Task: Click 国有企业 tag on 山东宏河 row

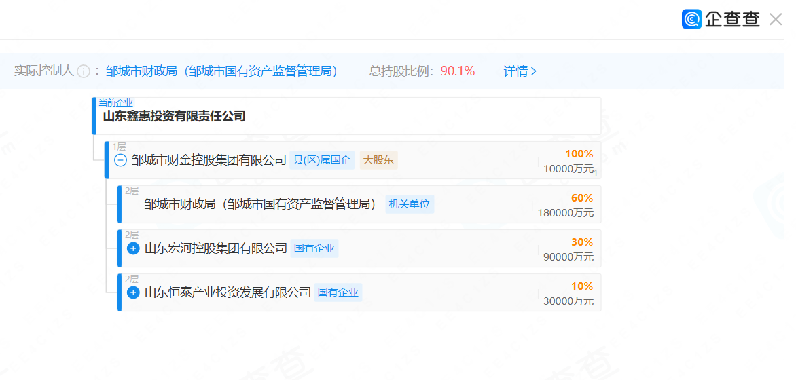Action: click(314, 248)
